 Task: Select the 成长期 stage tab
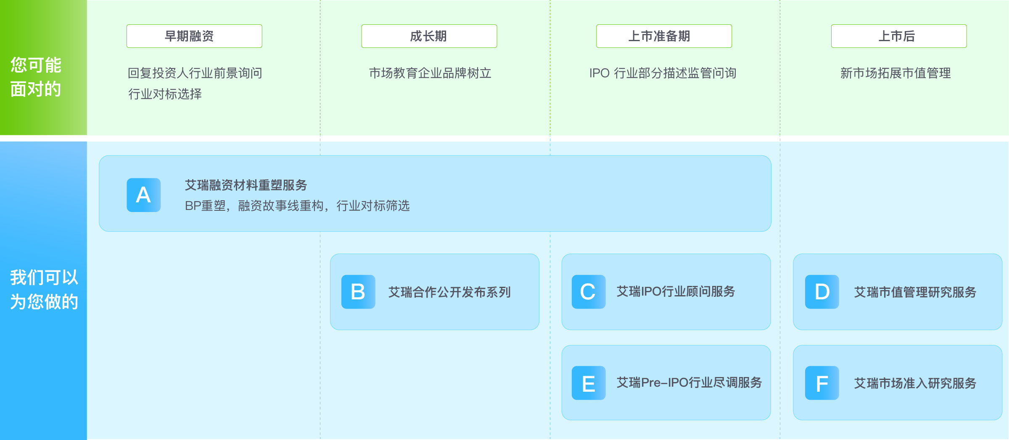pos(429,36)
